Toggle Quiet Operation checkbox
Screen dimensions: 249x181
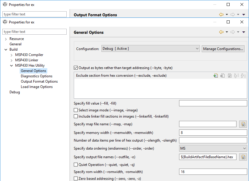[76, 165]
